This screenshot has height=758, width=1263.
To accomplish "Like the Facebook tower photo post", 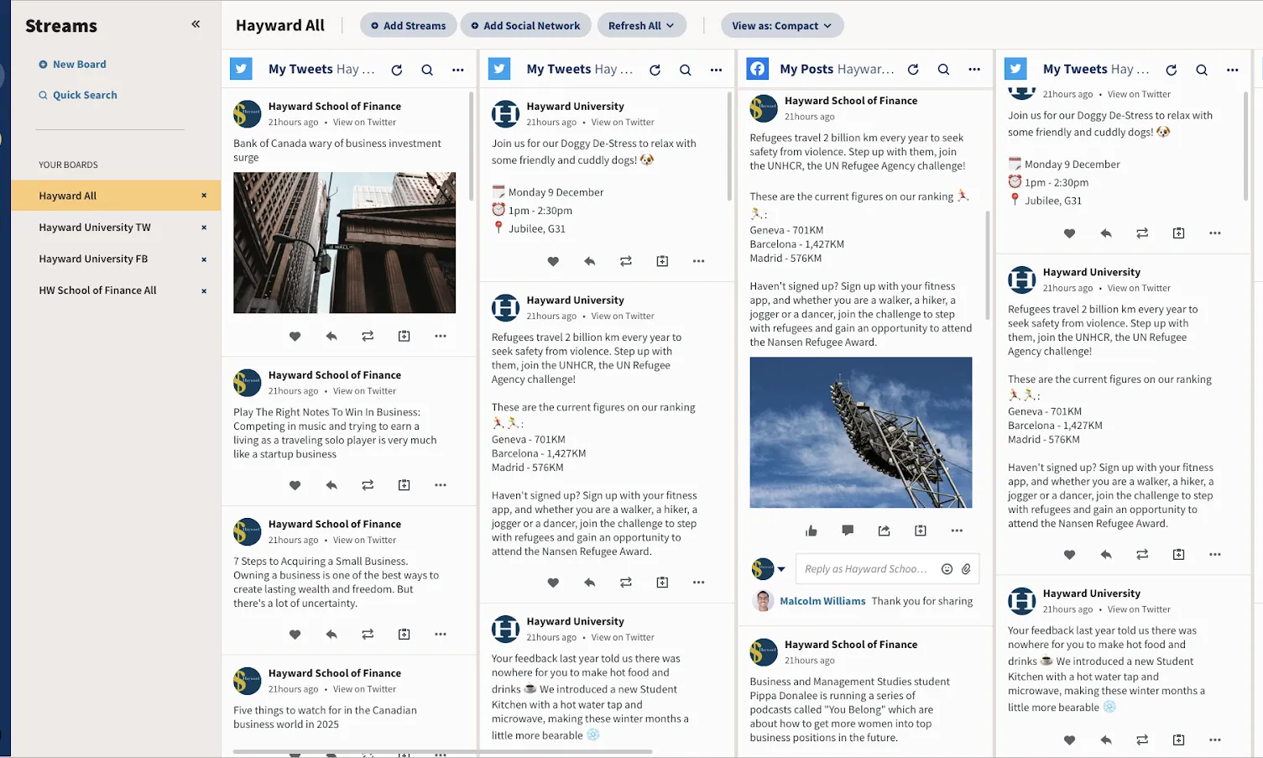I will coord(811,531).
